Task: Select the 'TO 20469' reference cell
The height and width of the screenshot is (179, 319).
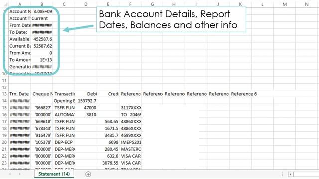Action: point(130,115)
